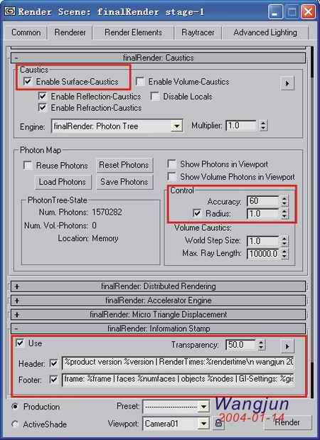The width and height of the screenshot is (320, 440).
Task: Check Show Photons in Viewport
Action: [x=171, y=164]
